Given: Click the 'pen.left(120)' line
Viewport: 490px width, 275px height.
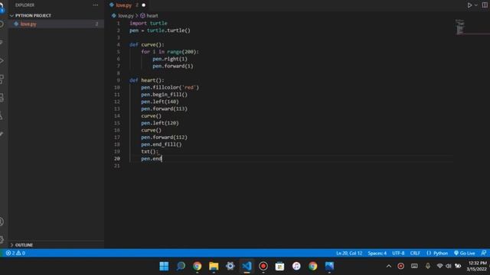Looking at the screenshot, I should coord(160,123).
